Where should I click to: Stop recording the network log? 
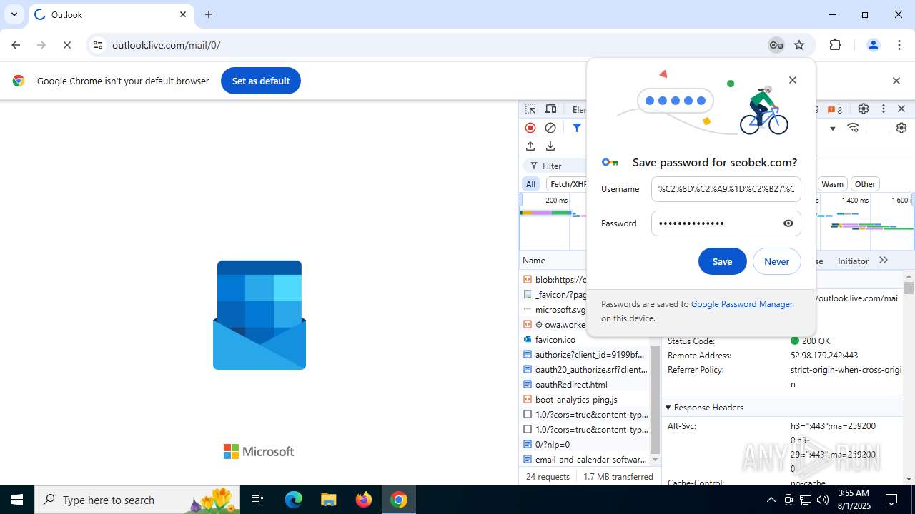[x=530, y=128]
